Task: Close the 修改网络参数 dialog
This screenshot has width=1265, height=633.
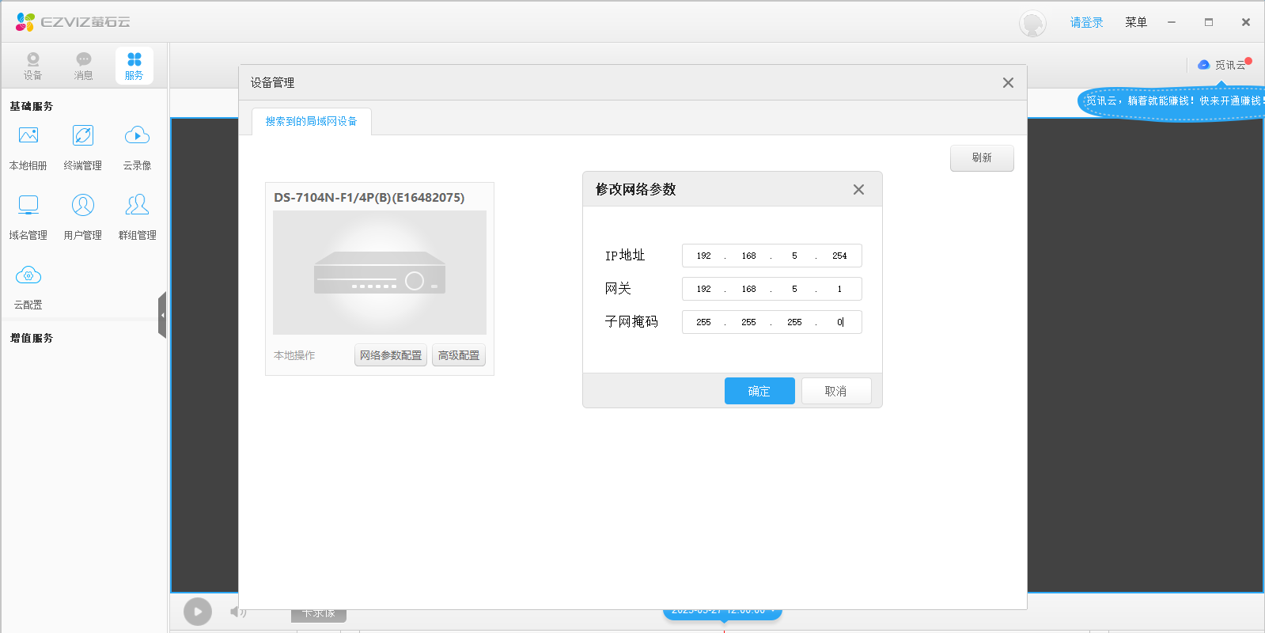Action: 858,189
